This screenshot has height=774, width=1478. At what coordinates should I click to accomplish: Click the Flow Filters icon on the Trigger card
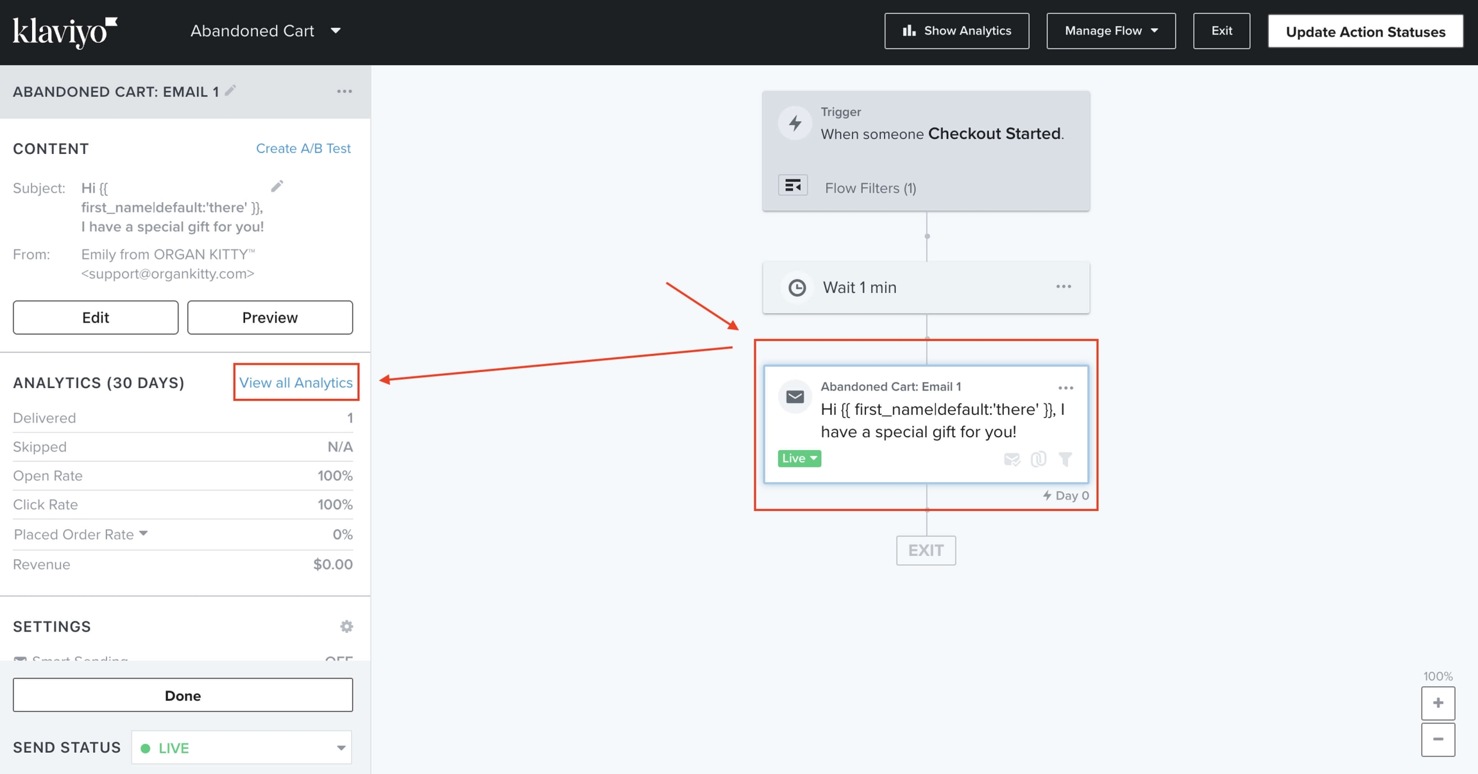[793, 185]
